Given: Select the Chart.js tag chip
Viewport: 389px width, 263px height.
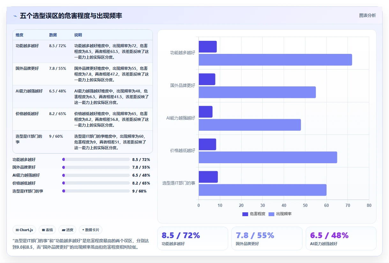Looking at the screenshot, I should [x=24, y=230].
